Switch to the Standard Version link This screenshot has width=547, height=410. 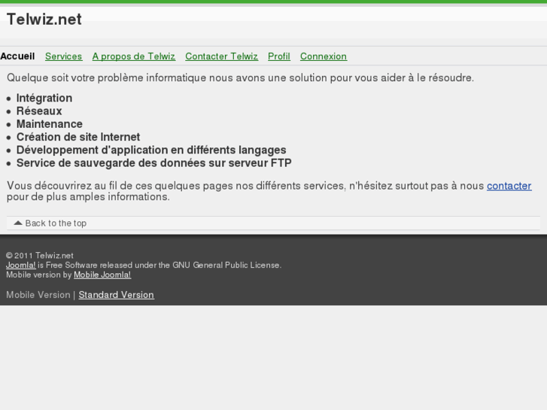pyautogui.click(x=116, y=295)
